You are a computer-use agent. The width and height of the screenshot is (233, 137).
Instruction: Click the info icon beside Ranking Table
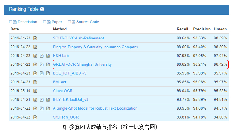[x=42, y=9]
